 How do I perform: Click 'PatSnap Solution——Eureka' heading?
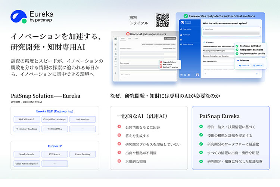click(x=46, y=96)
